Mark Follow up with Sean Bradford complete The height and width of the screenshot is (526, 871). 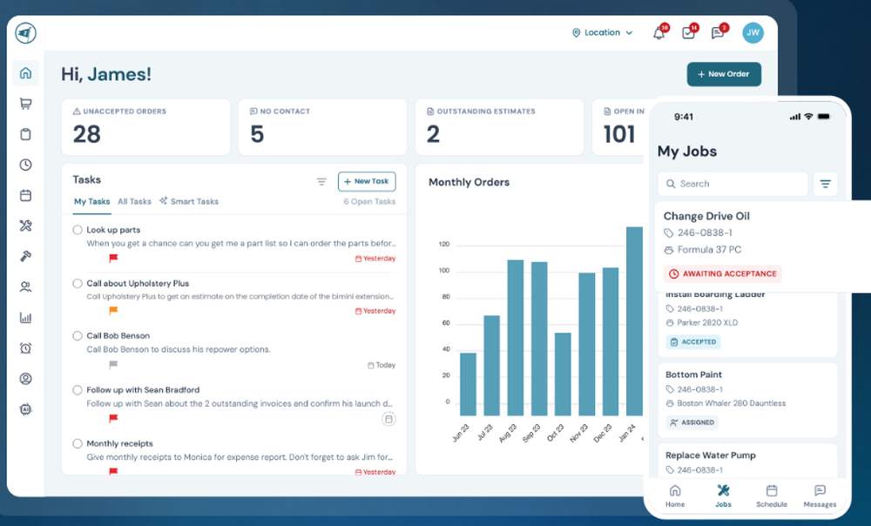point(78,390)
